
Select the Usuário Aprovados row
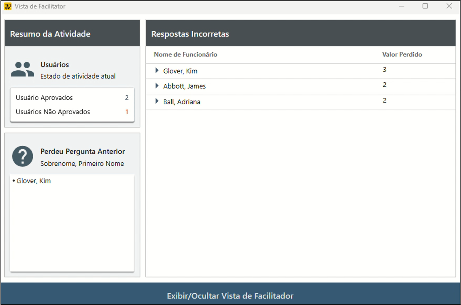click(72, 98)
